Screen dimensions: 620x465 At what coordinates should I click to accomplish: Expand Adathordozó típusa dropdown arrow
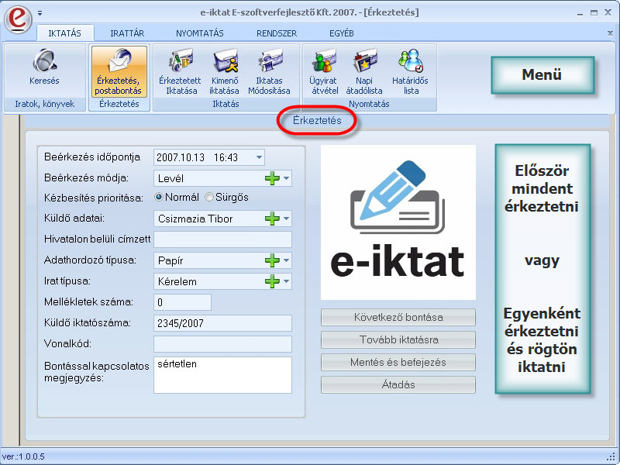[x=287, y=260]
